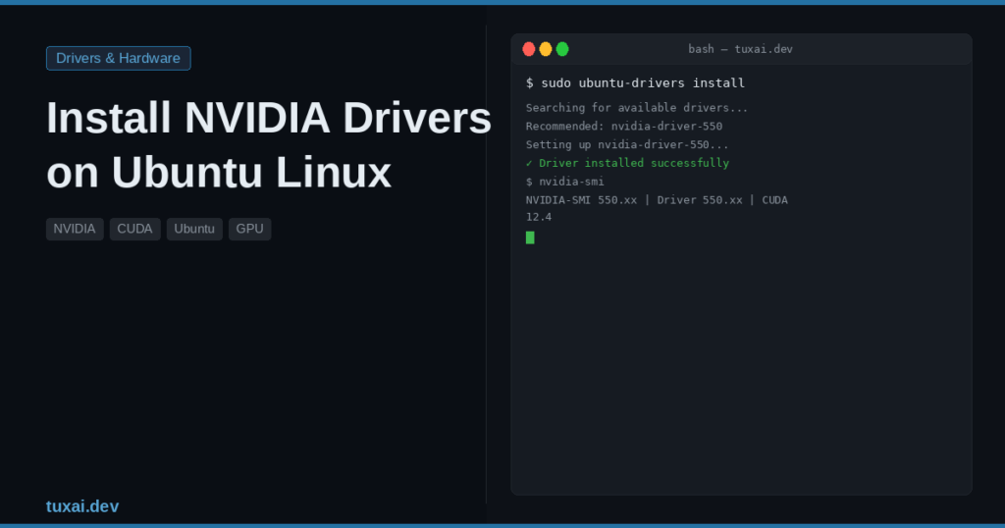
Task: Click the yellow minimize dot in terminal
Action: point(546,49)
